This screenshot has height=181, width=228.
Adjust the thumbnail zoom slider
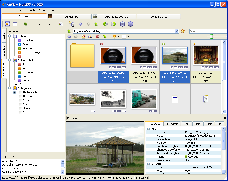tap(211, 37)
